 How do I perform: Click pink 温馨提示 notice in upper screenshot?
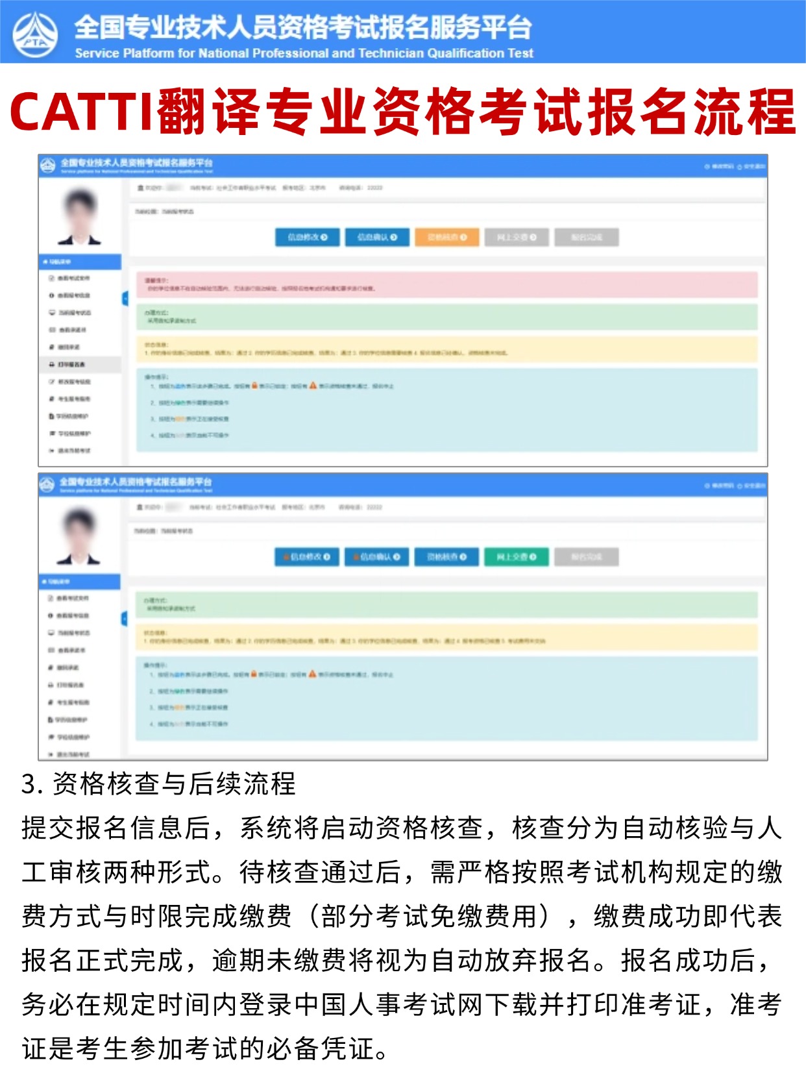pos(446,284)
